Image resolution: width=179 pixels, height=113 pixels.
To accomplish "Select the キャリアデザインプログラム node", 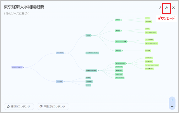I will 92,53.
